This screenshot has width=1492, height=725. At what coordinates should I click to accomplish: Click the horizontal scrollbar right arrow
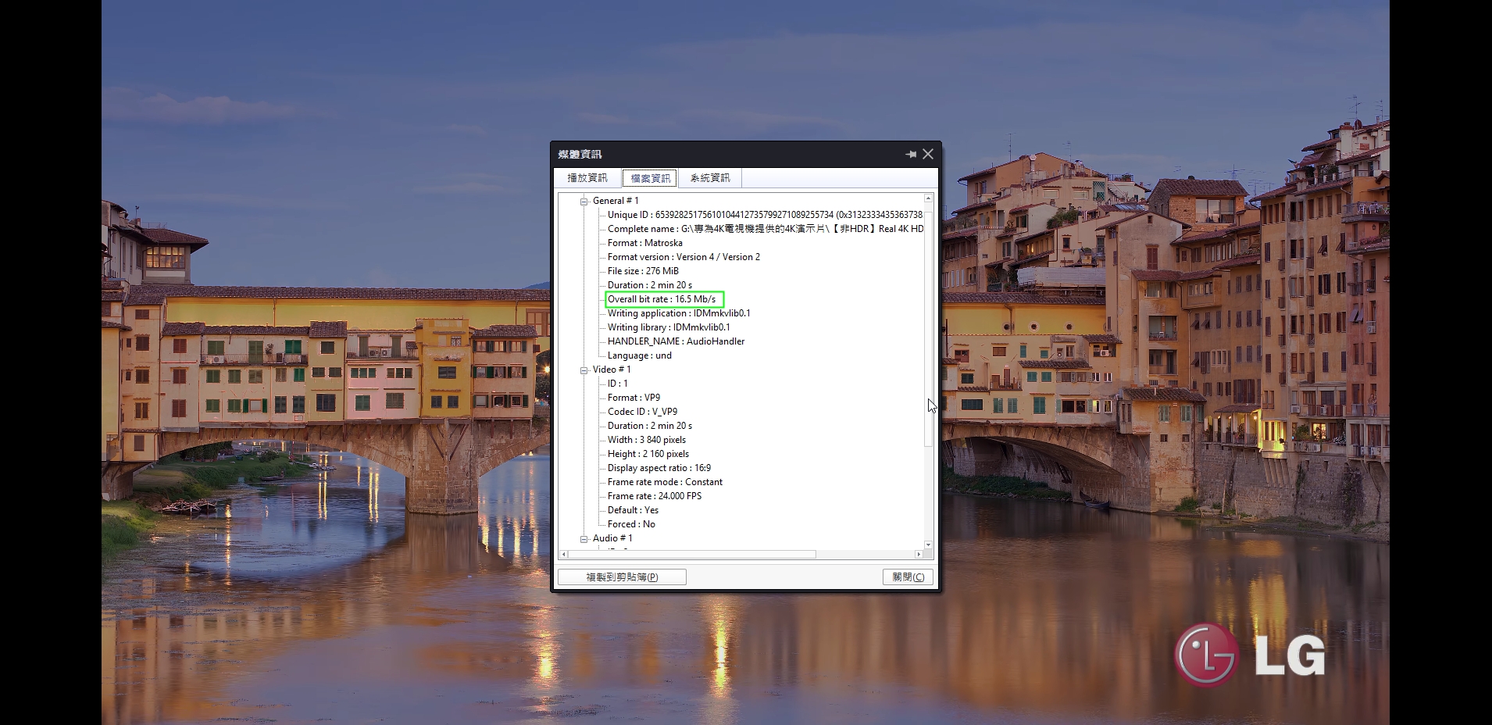coord(919,555)
